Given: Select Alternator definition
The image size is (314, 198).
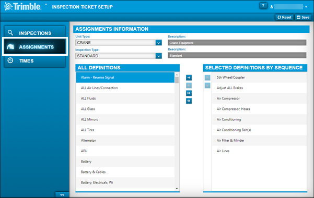Looking at the screenshot, I should point(125,141).
